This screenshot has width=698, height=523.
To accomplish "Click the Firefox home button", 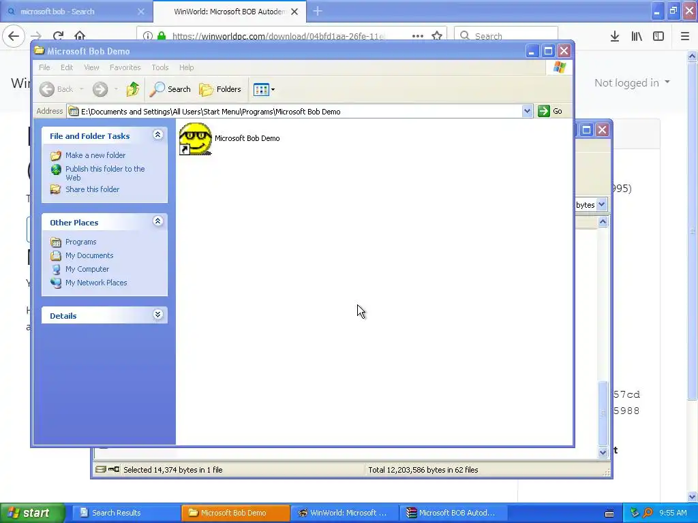I will [80, 36].
